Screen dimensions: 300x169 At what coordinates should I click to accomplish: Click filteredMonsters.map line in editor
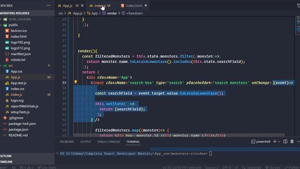[x=132, y=131]
